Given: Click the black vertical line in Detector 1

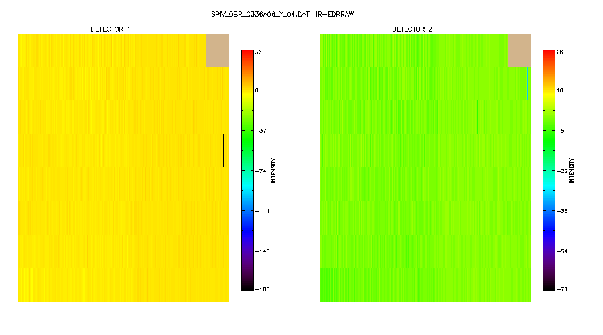Looking at the screenshot, I should (x=223, y=151).
